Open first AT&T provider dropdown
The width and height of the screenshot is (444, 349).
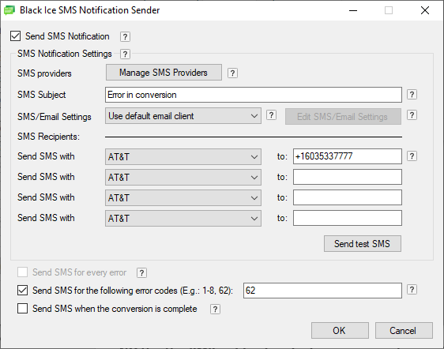pyautogui.click(x=183, y=156)
